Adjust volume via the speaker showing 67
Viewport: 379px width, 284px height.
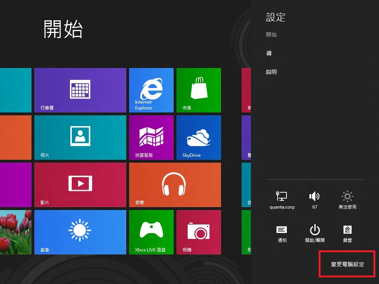click(314, 196)
